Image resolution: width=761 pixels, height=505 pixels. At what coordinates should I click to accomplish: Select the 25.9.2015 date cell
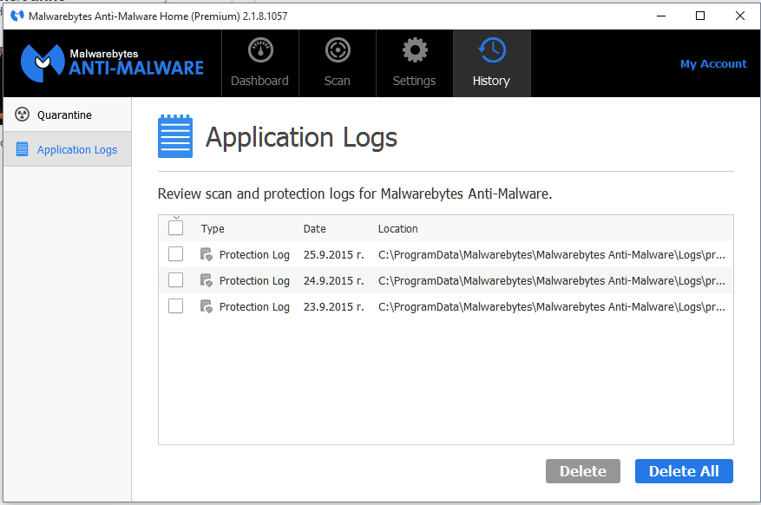tap(334, 255)
